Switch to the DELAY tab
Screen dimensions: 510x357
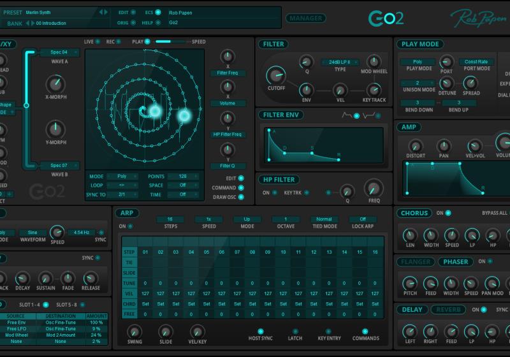[412, 310]
